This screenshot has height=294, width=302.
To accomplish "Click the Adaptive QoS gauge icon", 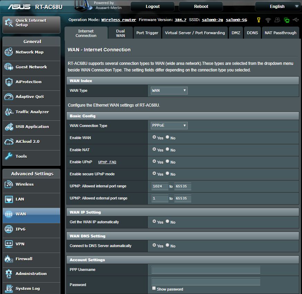I will [9, 97].
